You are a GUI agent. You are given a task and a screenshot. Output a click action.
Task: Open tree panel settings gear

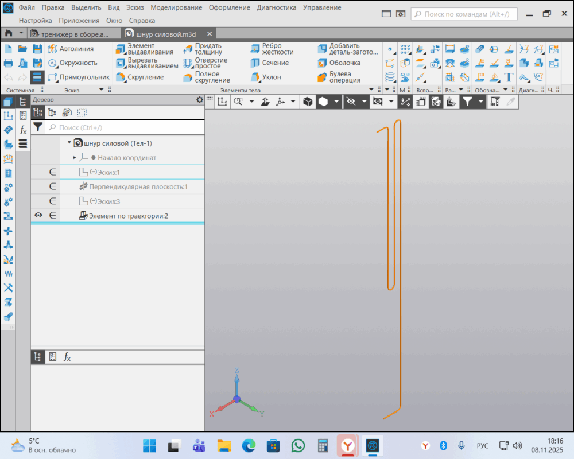[x=199, y=99]
